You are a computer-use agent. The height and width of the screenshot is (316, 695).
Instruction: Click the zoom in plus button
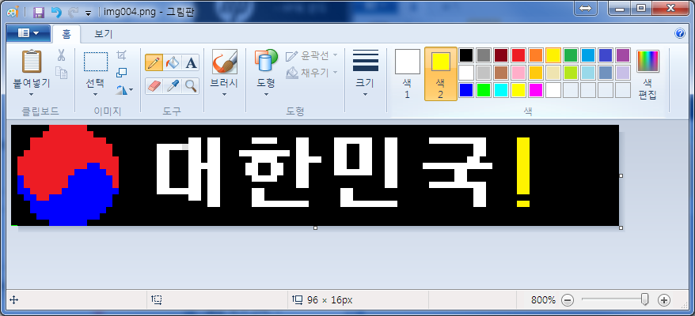tap(663, 300)
